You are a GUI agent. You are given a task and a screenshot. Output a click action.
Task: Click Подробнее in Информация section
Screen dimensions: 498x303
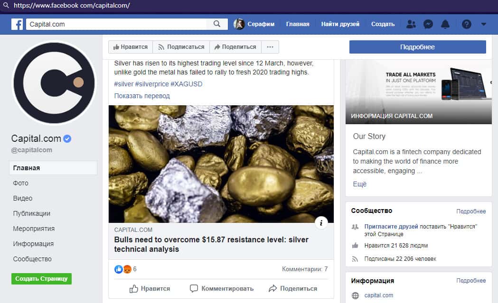click(x=471, y=280)
